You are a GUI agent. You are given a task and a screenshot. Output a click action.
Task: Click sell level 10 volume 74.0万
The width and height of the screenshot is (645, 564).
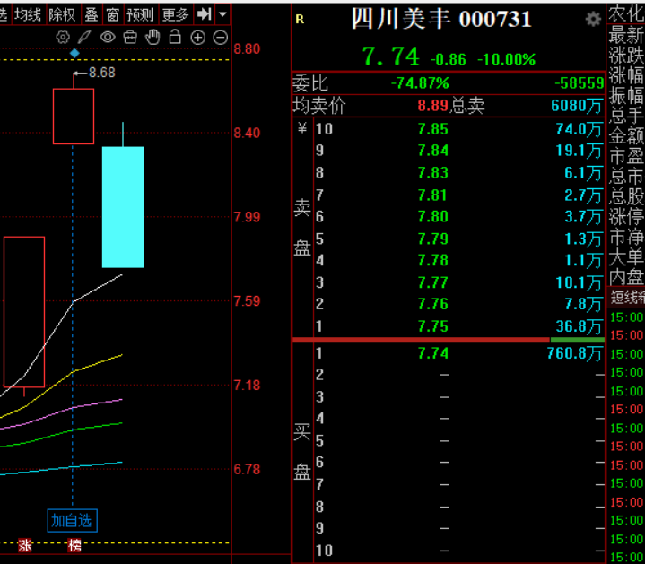click(x=579, y=129)
